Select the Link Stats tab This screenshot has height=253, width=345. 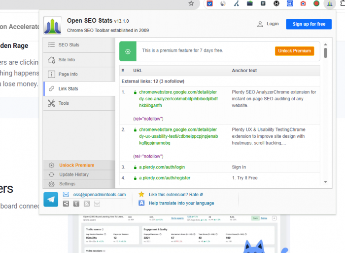point(79,88)
